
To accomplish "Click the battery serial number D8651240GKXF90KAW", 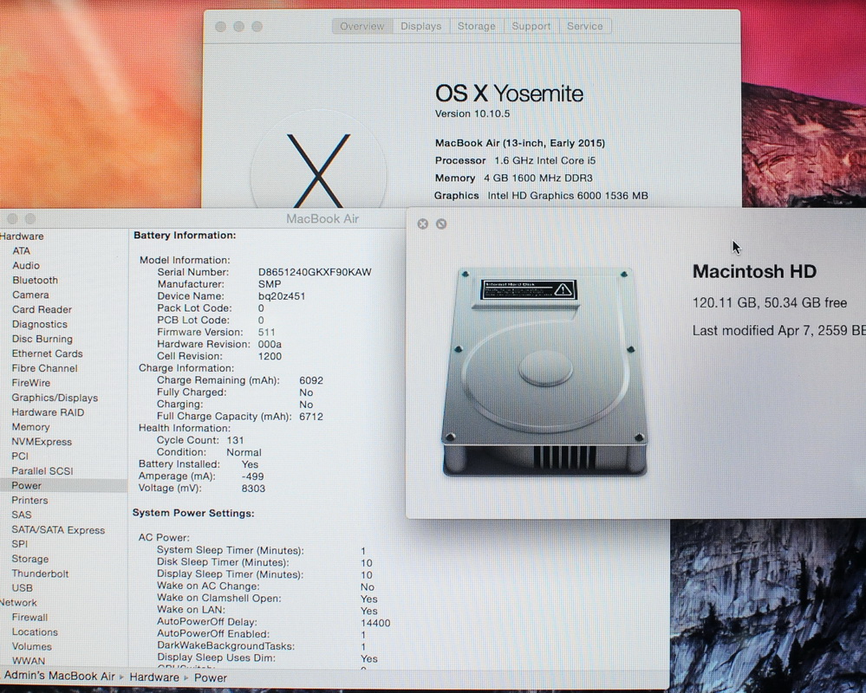I will pos(315,272).
